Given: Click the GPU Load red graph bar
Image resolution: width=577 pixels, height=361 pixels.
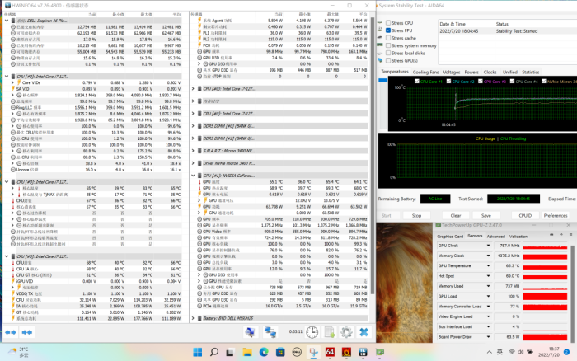Looking at the screenshot, I should tap(545, 296).
